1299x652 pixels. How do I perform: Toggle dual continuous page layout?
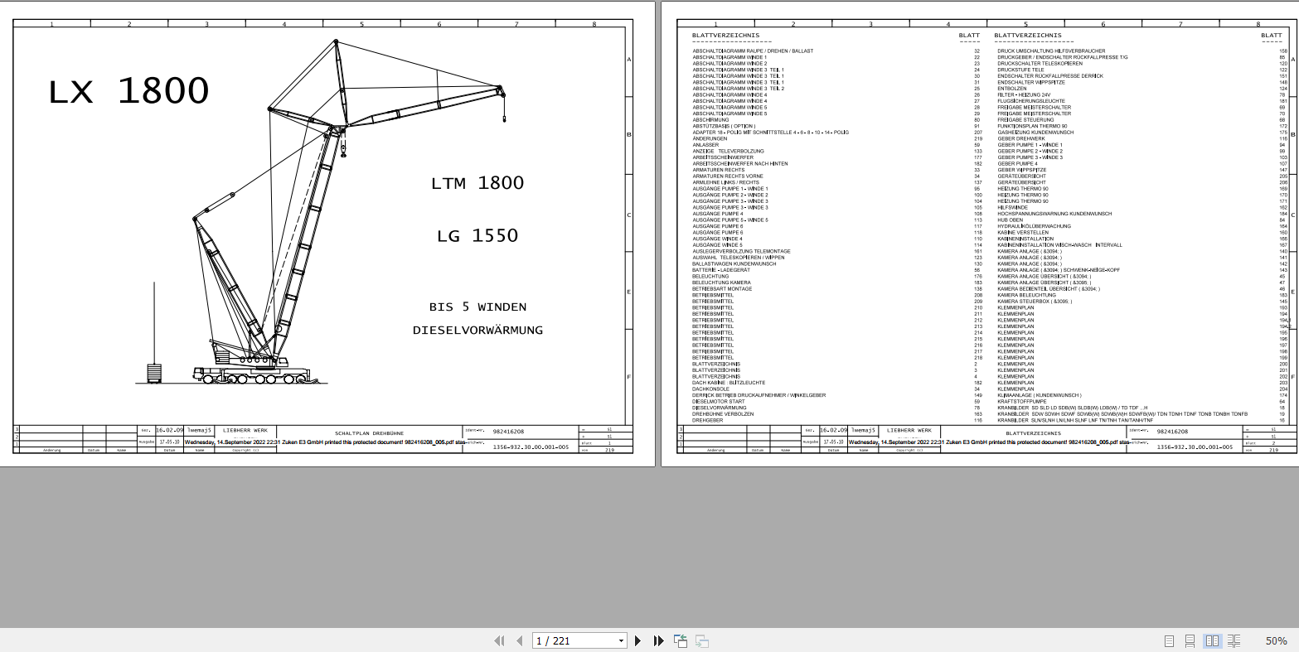click(1234, 640)
